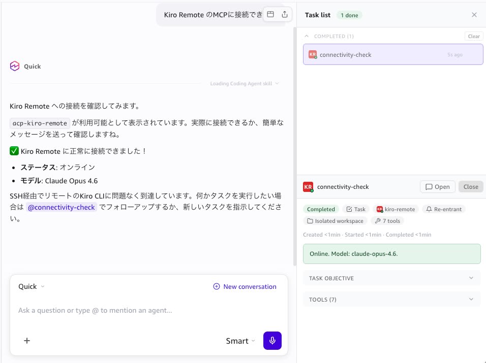
Task: Open the Smart mode dropdown
Action: tap(240, 341)
